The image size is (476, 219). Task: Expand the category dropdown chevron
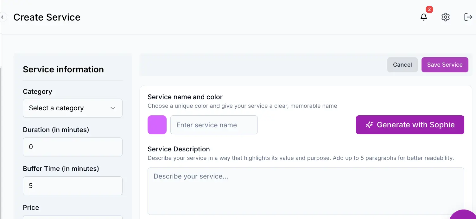click(x=113, y=108)
